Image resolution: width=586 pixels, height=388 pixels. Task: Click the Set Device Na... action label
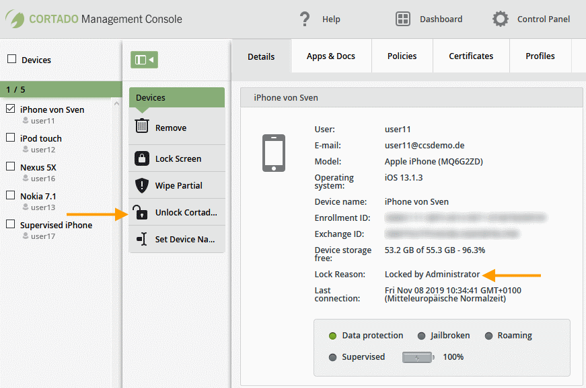pyautogui.click(x=185, y=239)
